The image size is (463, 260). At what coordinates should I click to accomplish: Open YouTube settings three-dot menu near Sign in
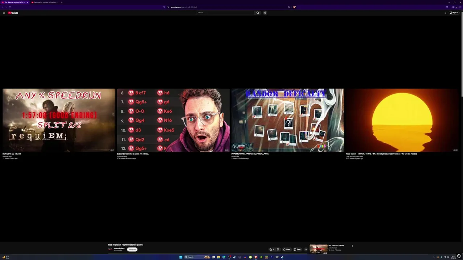click(x=446, y=13)
